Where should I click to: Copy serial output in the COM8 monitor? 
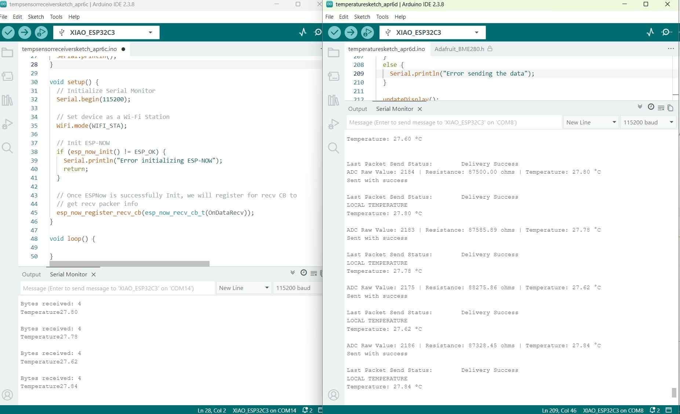pyautogui.click(x=670, y=108)
